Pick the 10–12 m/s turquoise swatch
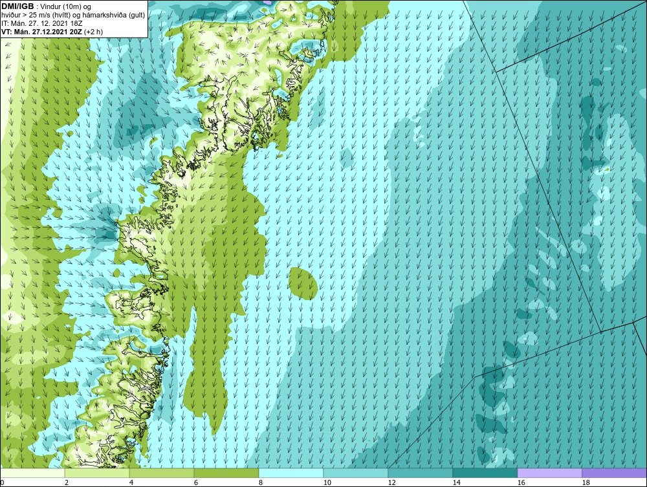 click(356, 473)
